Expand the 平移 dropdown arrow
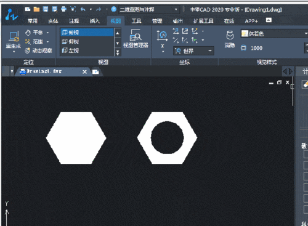308x226 pixels. [x=47, y=33]
